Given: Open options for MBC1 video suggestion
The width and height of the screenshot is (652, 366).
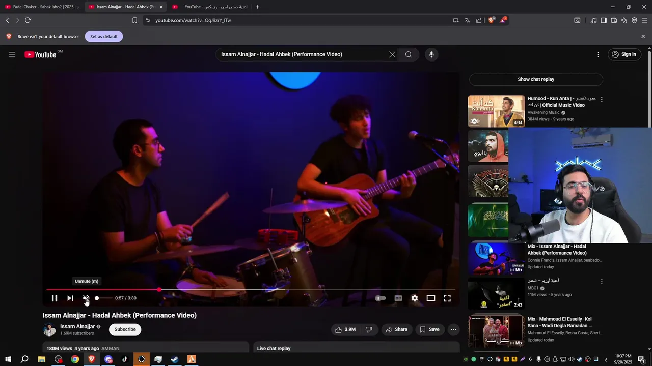Looking at the screenshot, I should [x=602, y=282].
